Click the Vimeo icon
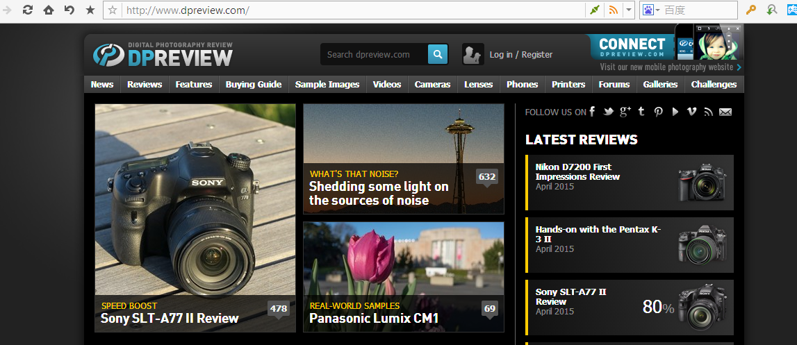The image size is (797, 345). [691, 112]
